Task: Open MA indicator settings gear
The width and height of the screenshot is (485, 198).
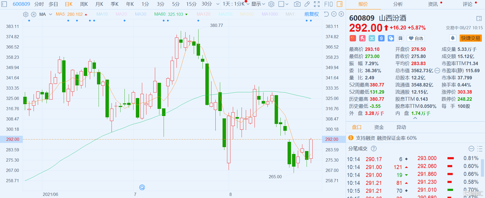Action: 26,14
